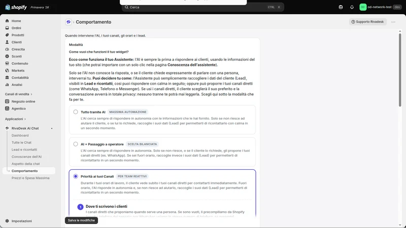Click the RivaDesk AI Chat app icon
This screenshot has height=228, width=406.
7,128
